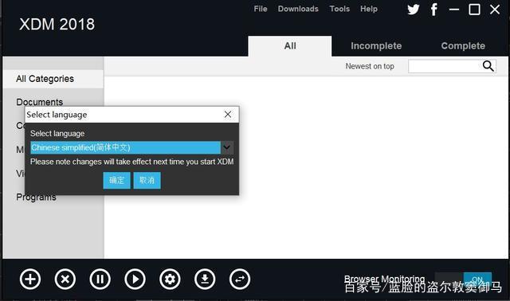Open the Newest on top sort menu
The width and height of the screenshot is (510, 301).
click(x=370, y=66)
